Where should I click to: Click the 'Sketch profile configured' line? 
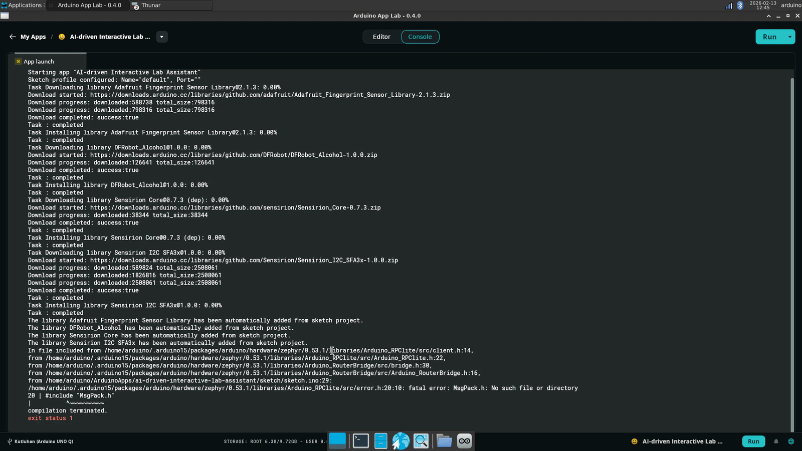tap(114, 80)
